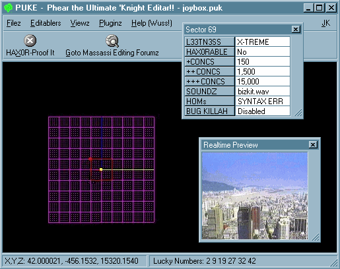
Task: Click the yellow vertex handle in the grid
Action: (101, 169)
